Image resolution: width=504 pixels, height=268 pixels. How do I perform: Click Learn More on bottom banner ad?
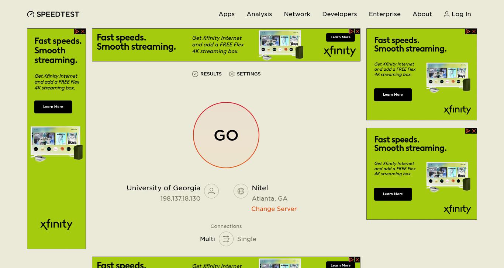click(x=341, y=265)
